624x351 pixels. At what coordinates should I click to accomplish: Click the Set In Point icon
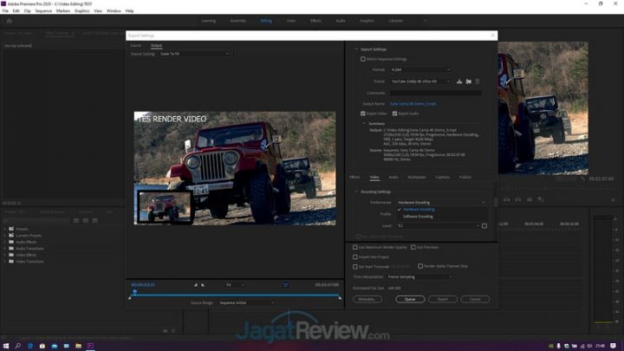[x=196, y=284]
